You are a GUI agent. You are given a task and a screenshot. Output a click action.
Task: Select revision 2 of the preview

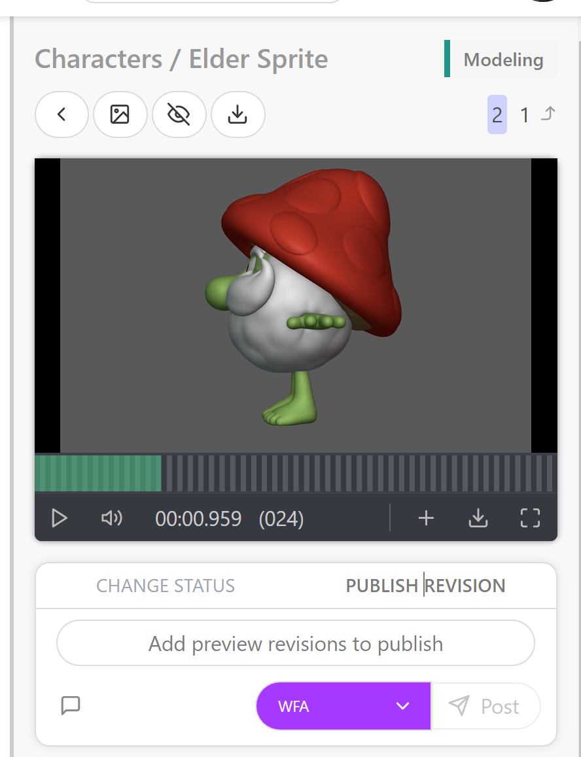tap(497, 114)
